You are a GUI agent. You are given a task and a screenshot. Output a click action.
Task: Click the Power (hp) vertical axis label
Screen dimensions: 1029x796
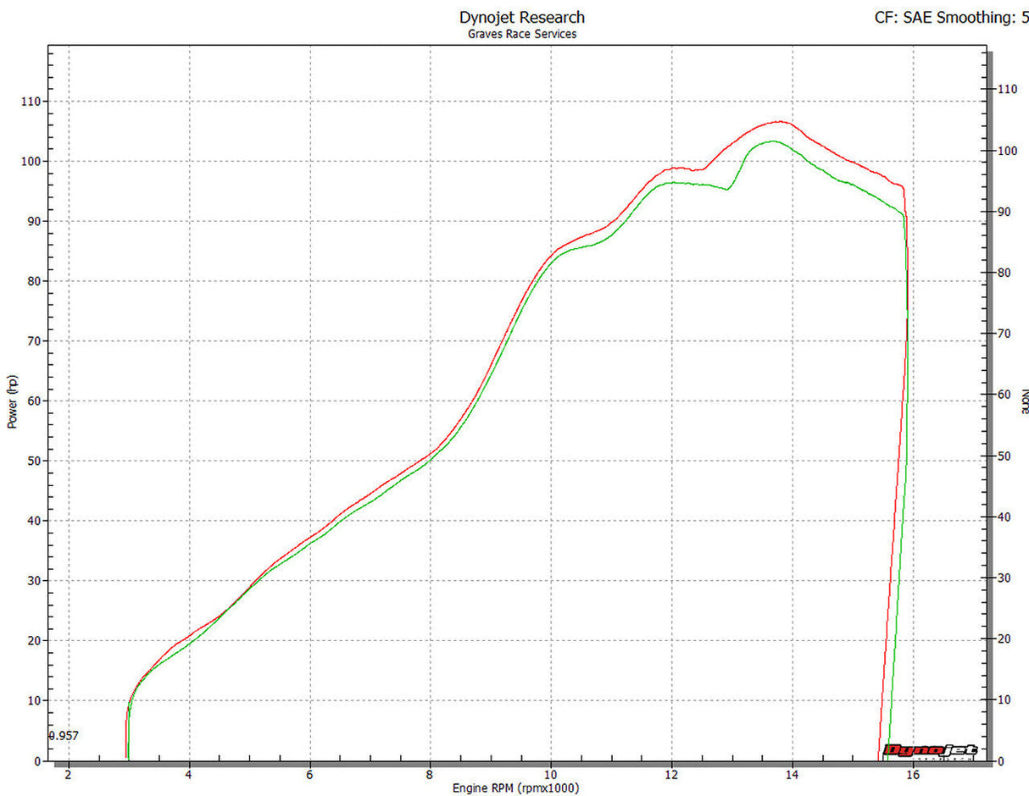pos(12,401)
